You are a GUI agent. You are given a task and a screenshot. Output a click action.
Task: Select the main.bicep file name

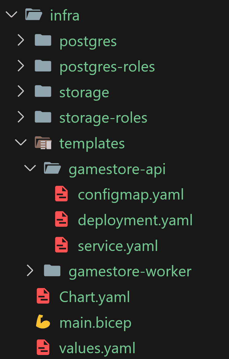(x=96, y=322)
